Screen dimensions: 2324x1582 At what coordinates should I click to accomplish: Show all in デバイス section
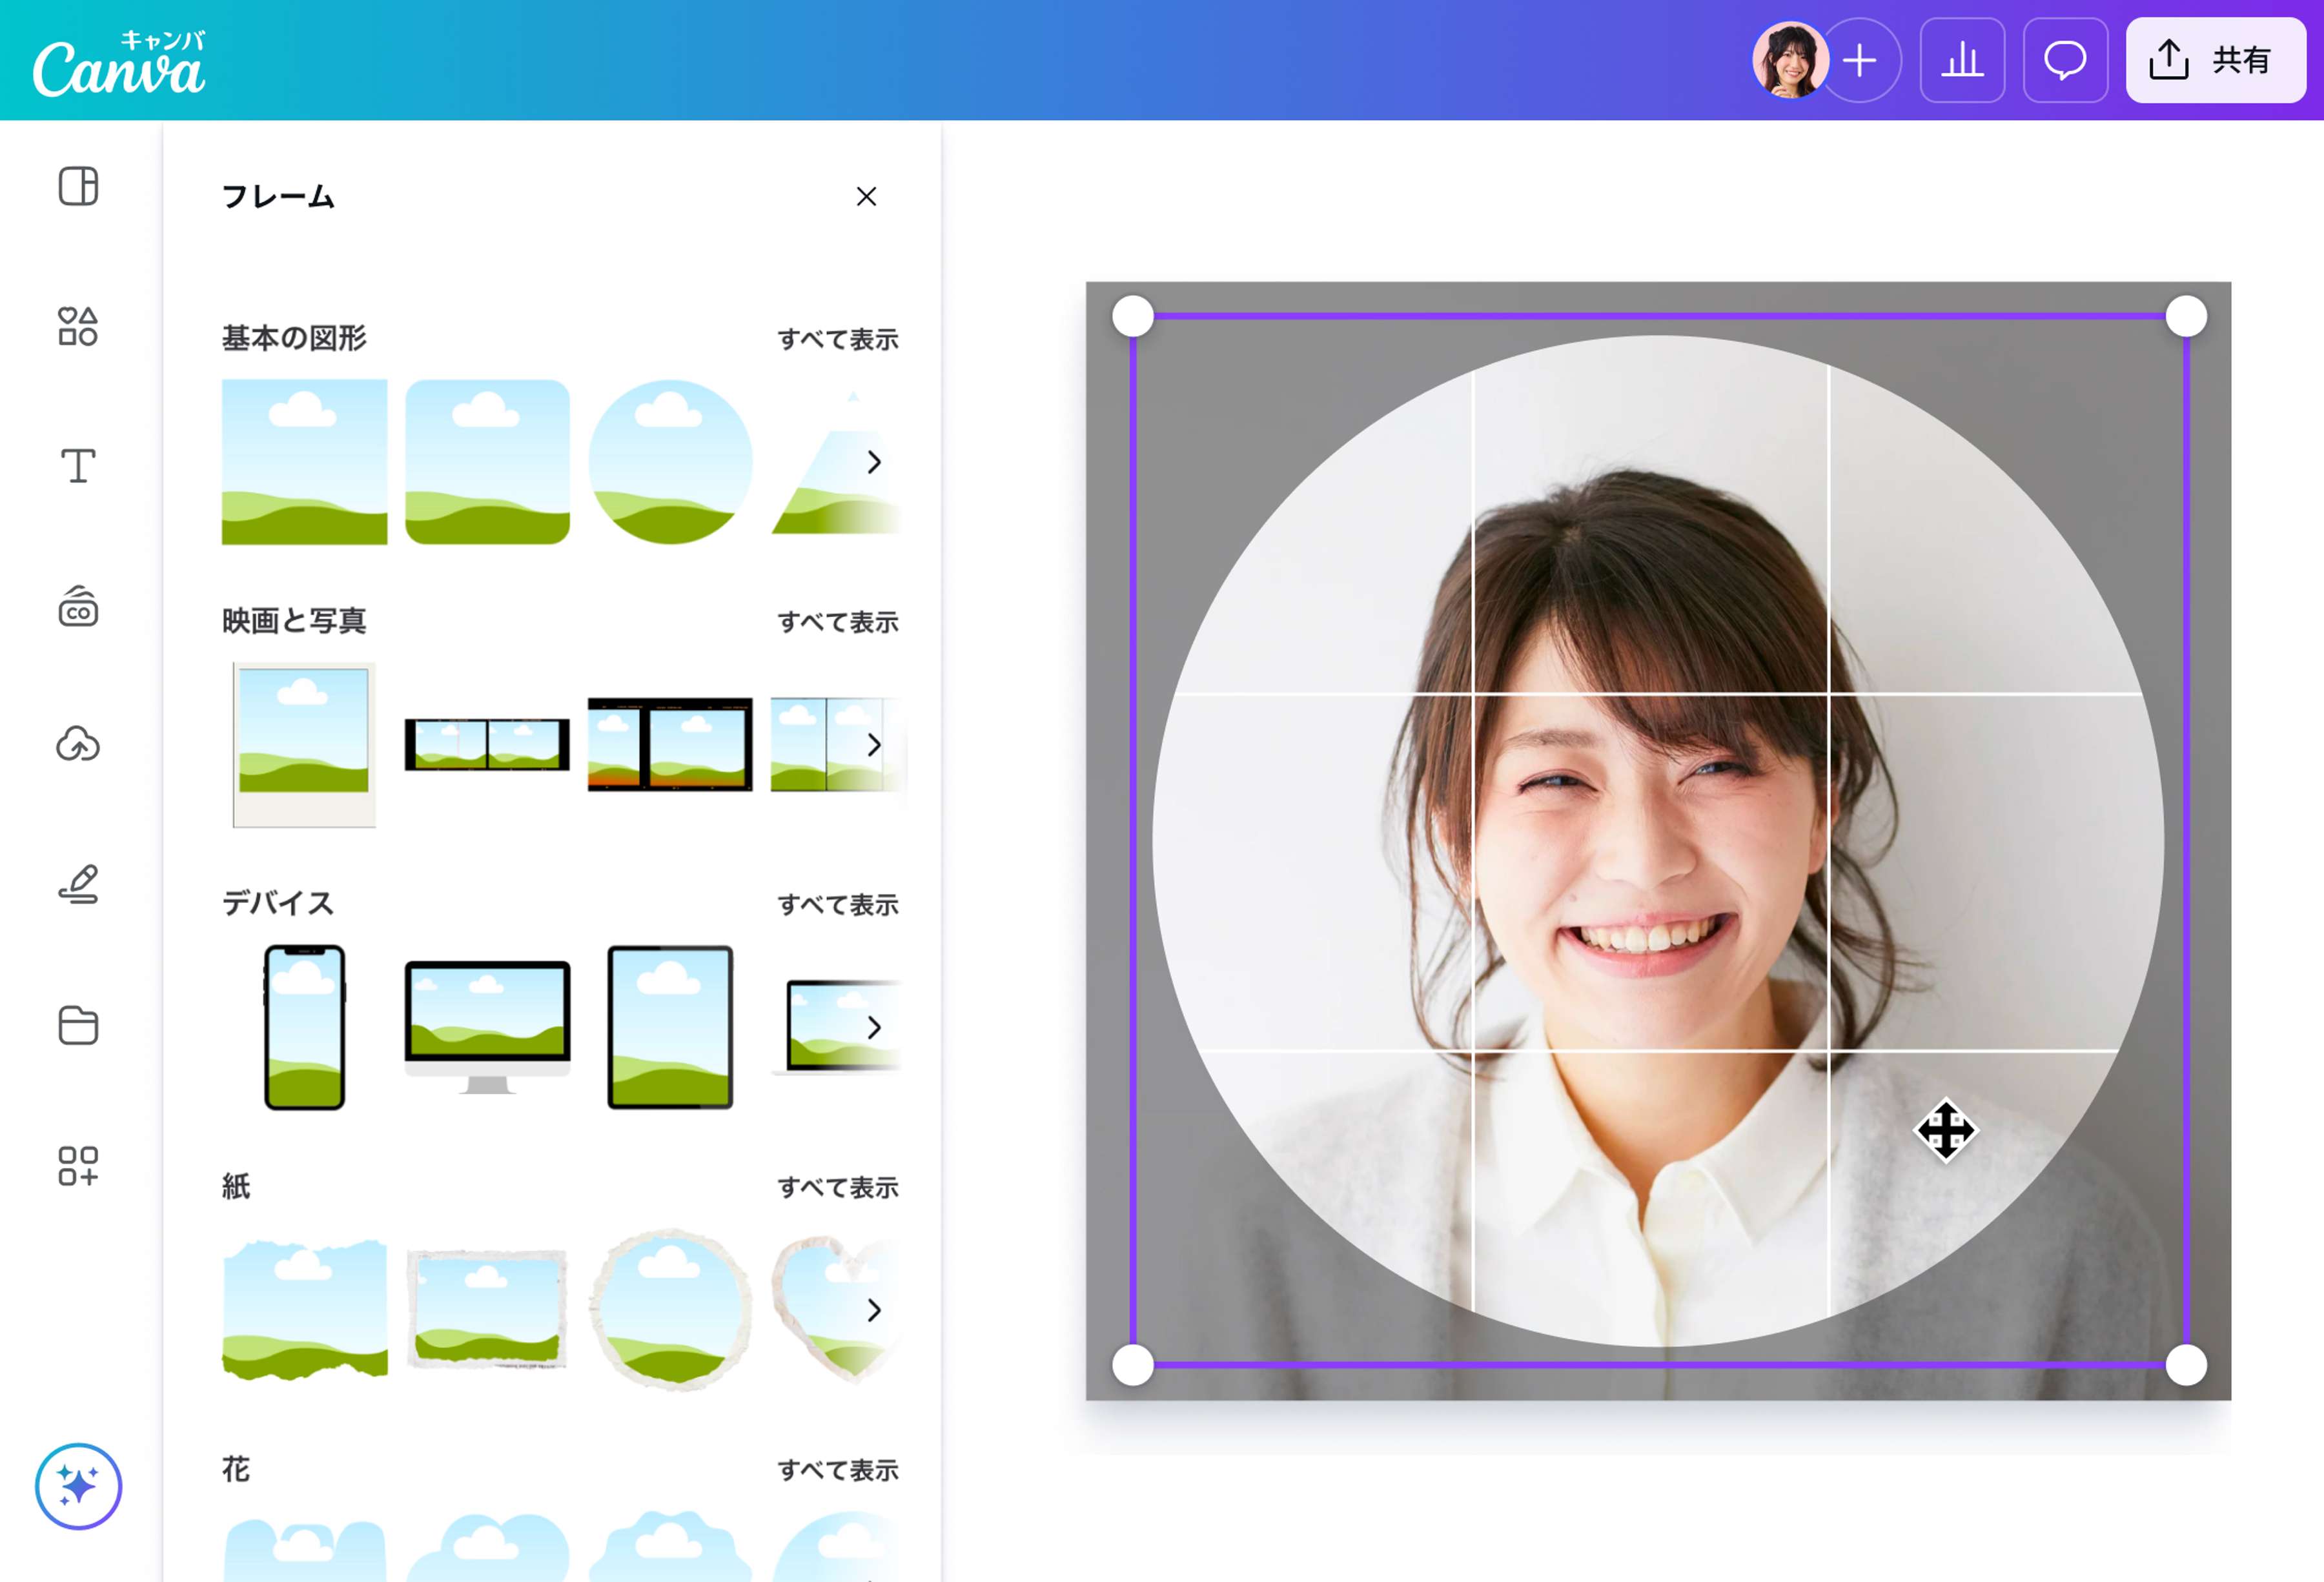coord(838,905)
